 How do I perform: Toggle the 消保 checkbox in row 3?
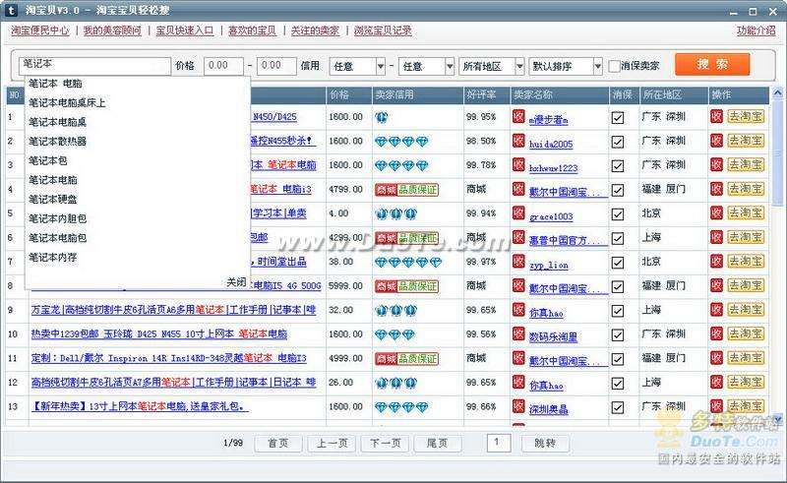[618, 165]
